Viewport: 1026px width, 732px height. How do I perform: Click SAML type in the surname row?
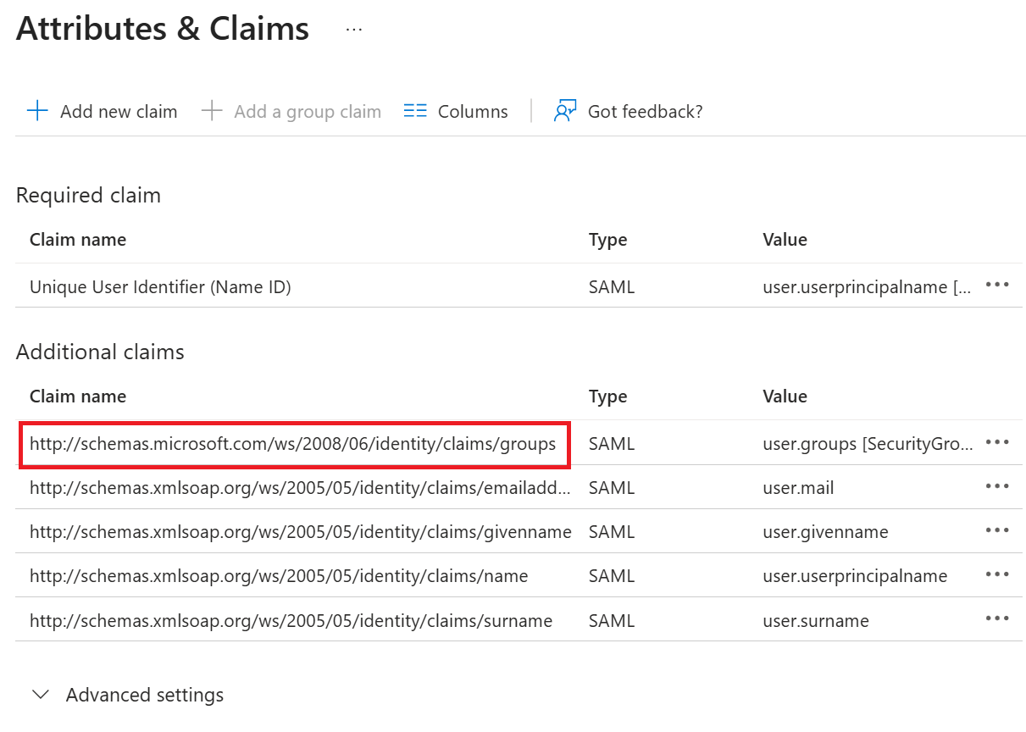pos(612,621)
